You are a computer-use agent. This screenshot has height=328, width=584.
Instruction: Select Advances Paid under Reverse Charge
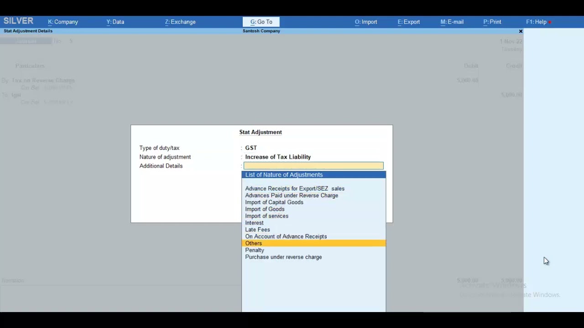pos(313,195)
